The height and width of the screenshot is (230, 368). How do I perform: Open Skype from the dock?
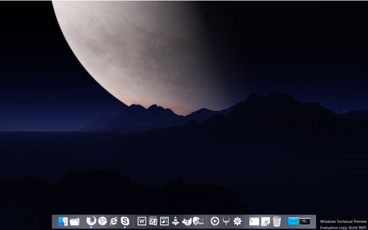click(x=125, y=221)
